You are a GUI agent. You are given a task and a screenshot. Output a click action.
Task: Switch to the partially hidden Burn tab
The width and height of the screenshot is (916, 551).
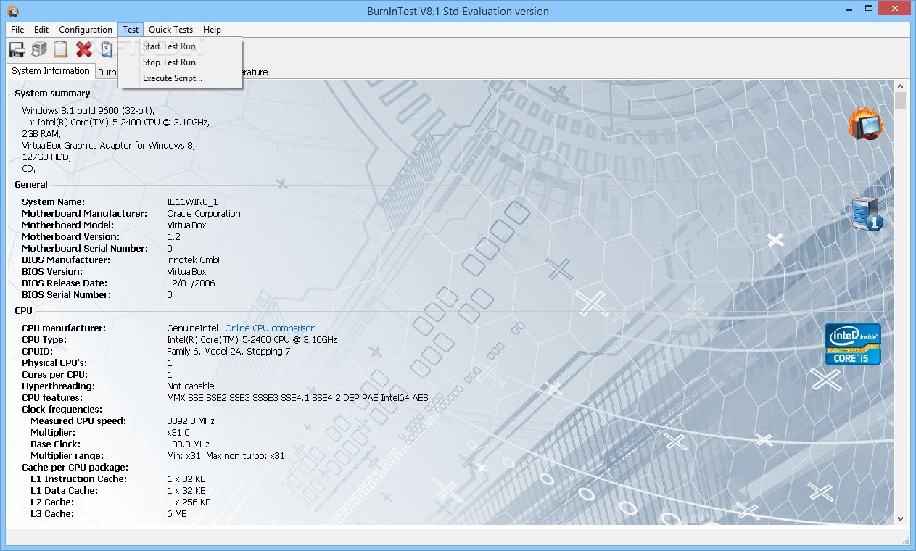tap(107, 72)
